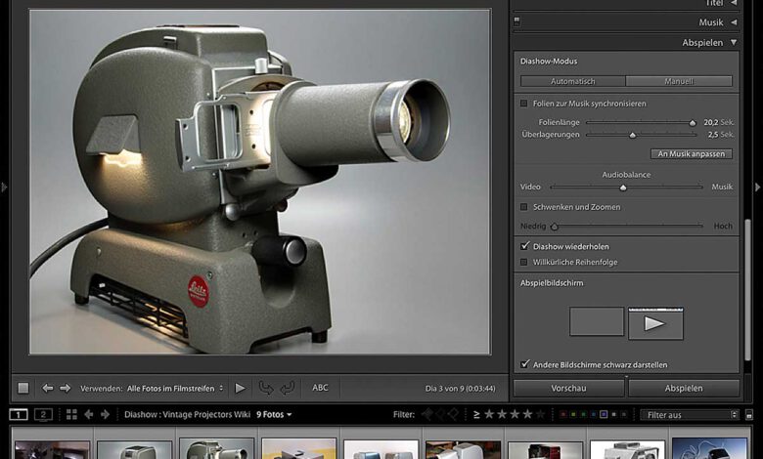Click the Vorschau button
Screen dimensions: 763x459
coord(568,388)
